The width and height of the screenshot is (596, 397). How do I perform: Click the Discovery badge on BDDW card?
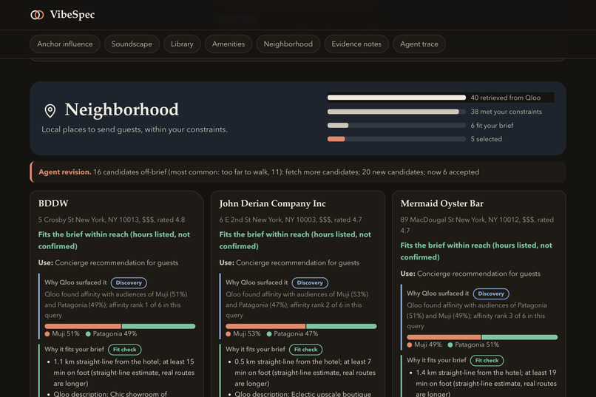[129, 282]
